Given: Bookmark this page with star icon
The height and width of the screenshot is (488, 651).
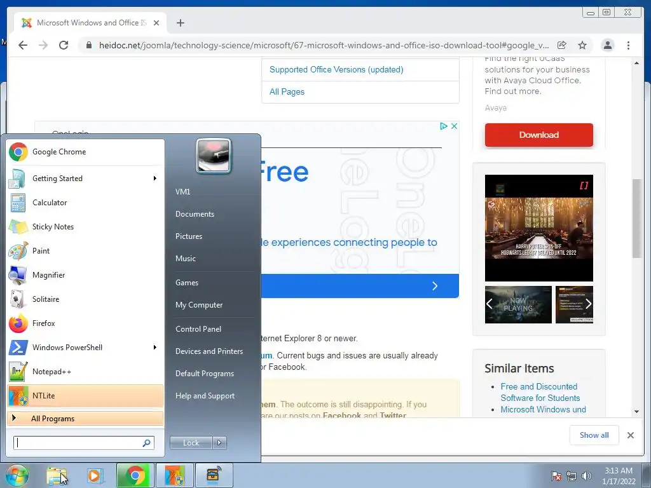Looking at the screenshot, I should tap(582, 45).
